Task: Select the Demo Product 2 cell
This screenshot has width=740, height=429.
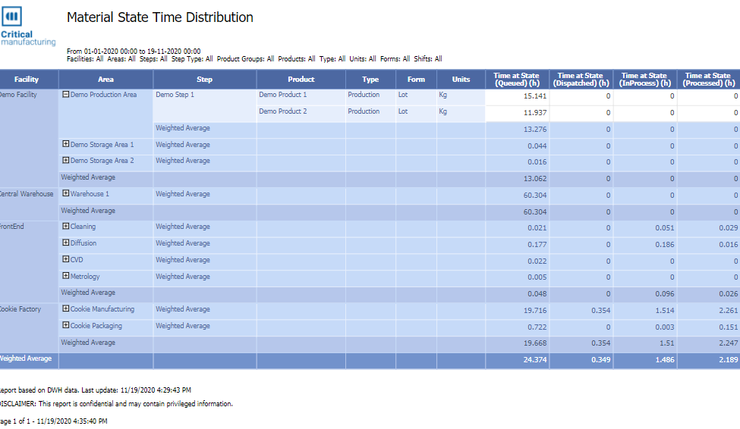Action: (283, 112)
